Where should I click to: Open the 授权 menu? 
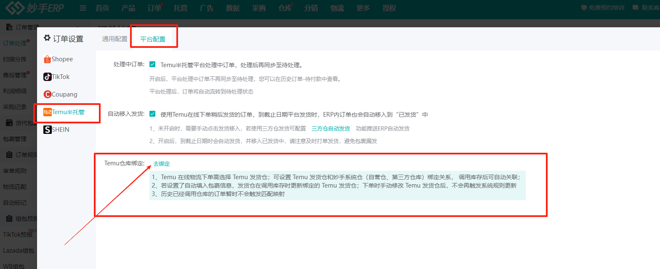[x=389, y=8]
